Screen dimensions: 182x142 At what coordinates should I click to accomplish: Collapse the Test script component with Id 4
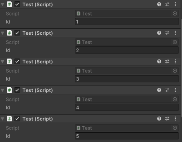(x=3, y=90)
